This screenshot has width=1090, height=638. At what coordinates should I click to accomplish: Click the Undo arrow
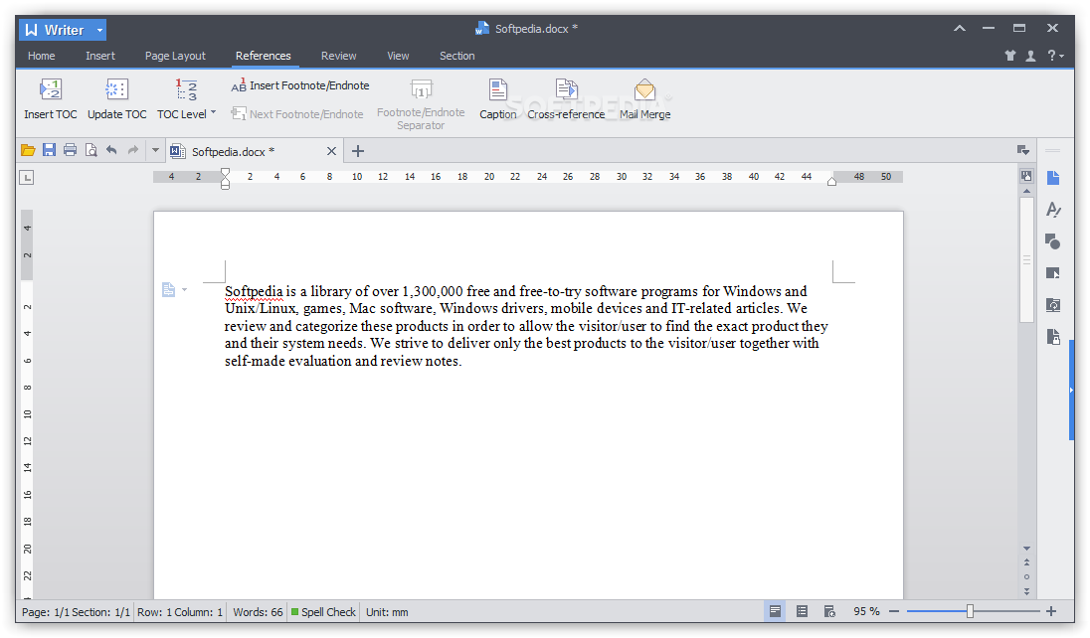point(111,150)
